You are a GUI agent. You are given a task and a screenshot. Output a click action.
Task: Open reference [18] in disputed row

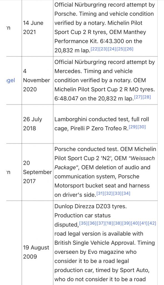coord(109,223)
